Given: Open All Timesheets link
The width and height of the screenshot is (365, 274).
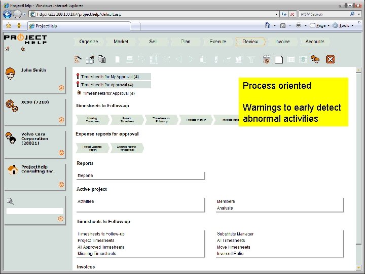Looking at the screenshot, I should (x=231, y=241).
